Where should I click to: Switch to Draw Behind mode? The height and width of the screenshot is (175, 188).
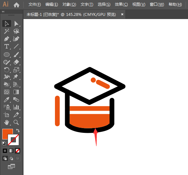11,159
